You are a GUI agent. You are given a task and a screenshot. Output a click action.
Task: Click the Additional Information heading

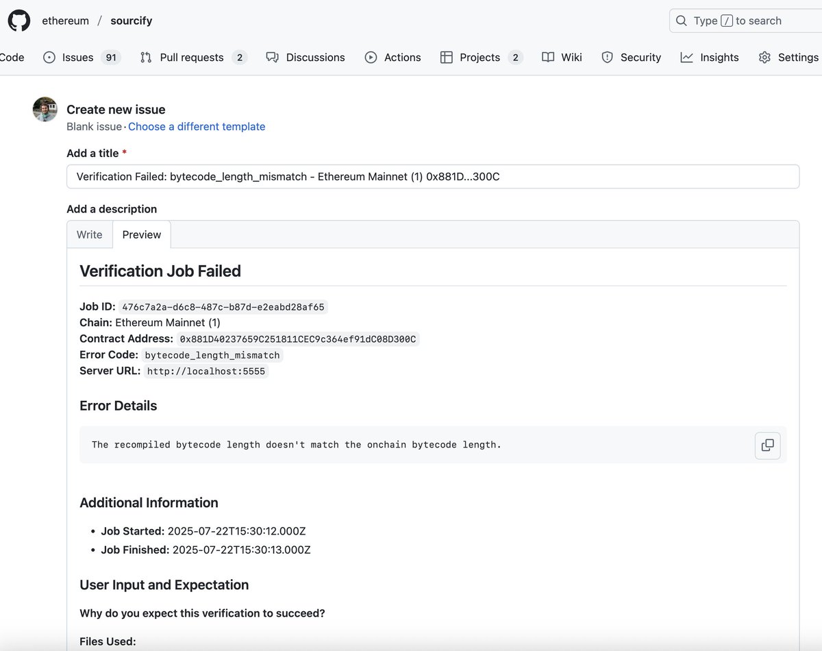click(149, 503)
